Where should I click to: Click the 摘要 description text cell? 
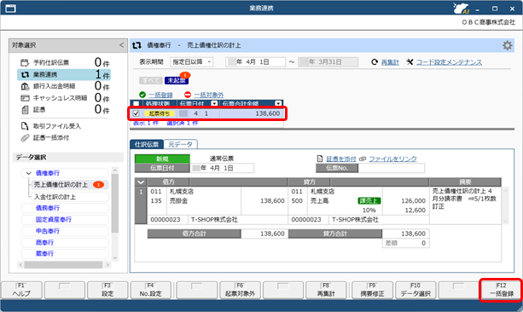[x=465, y=205]
